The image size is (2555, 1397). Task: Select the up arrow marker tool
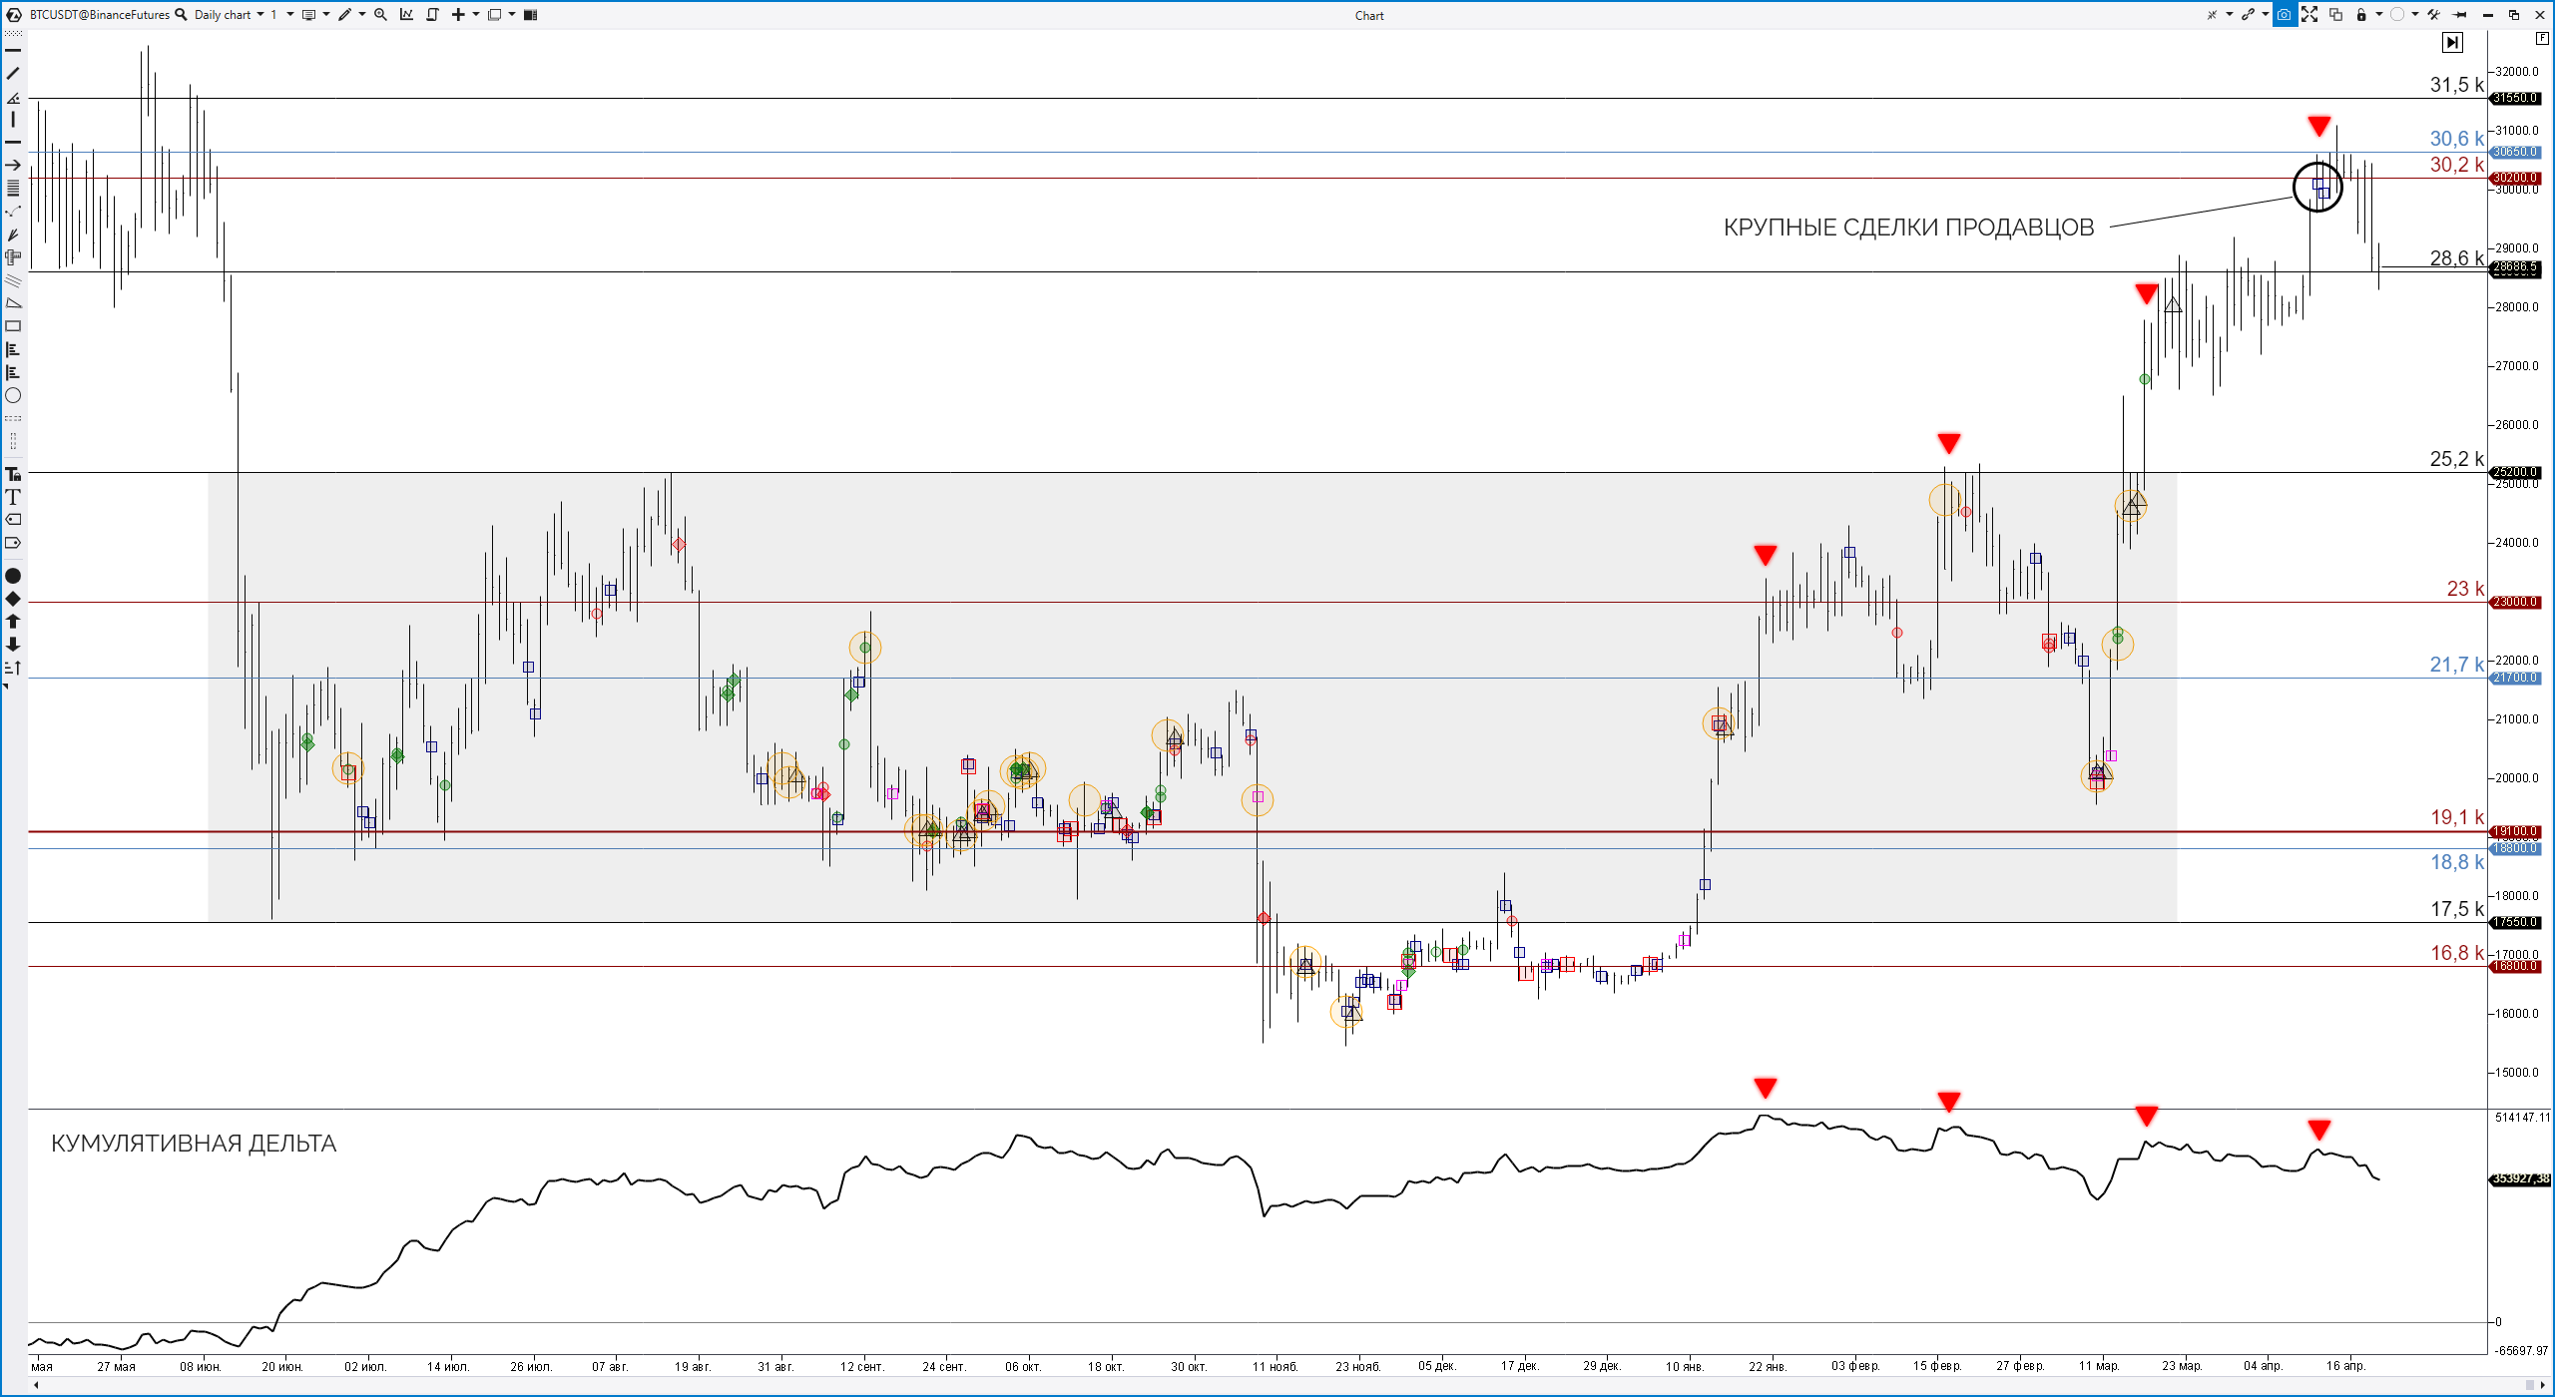tap(13, 622)
